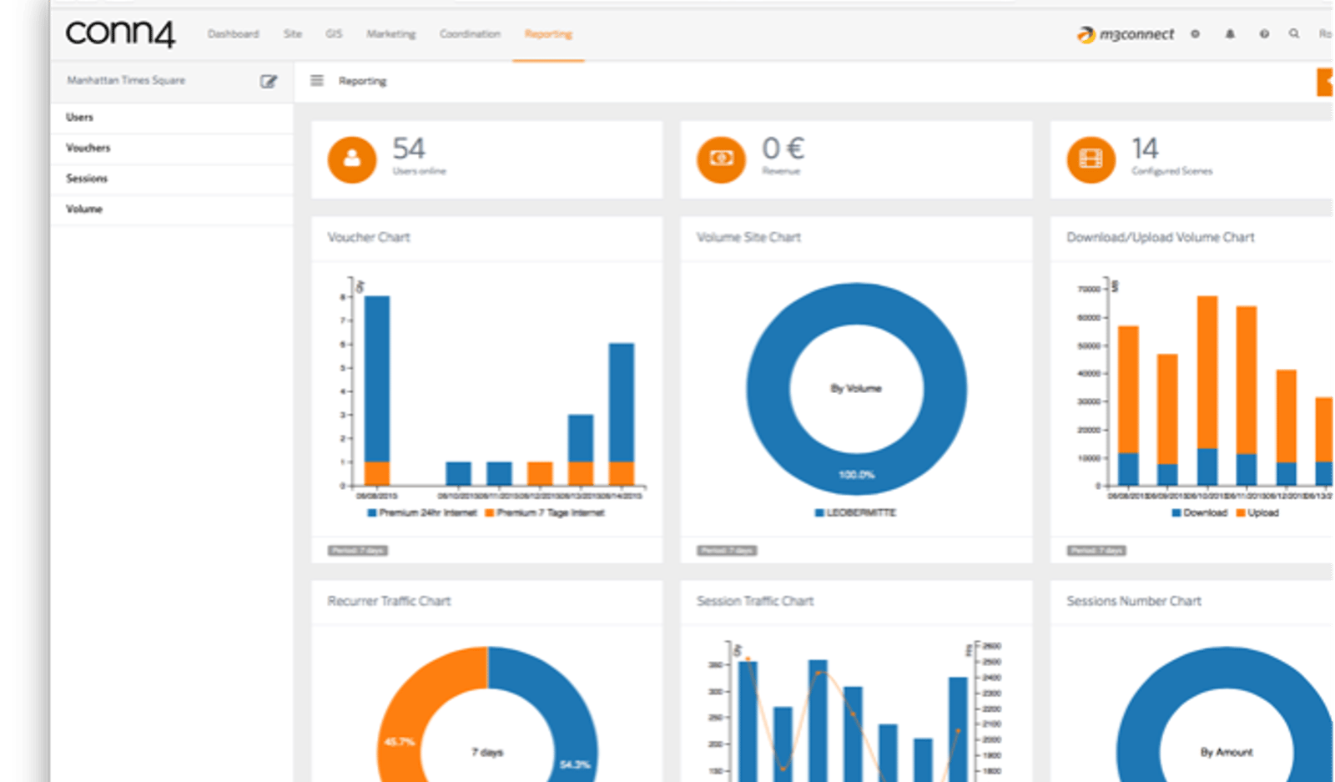Click the Recurrer Traffic Chart title
The width and height of the screenshot is (1335, 782).
tap(389, 601)
